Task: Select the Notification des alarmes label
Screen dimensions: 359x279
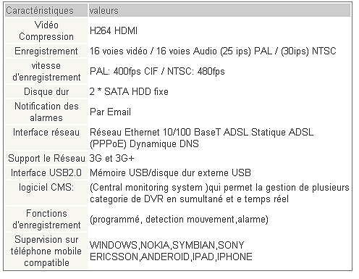Action: [x=46, y=112]
